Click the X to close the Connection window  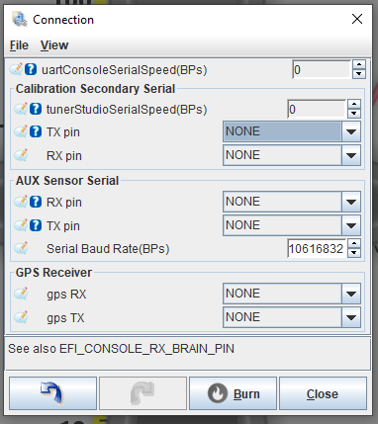coord(357,19)
